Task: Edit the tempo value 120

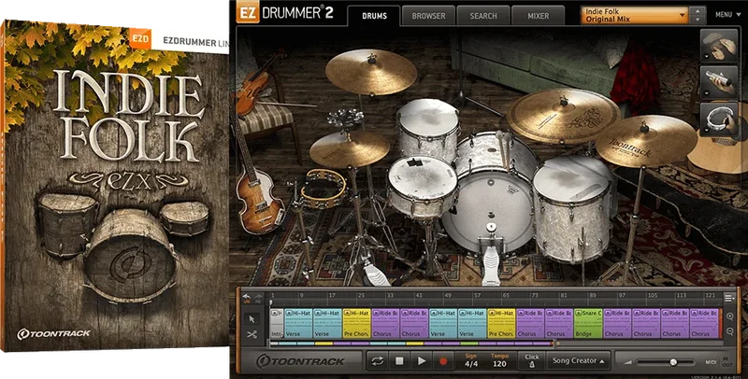Action: (499, 364)
